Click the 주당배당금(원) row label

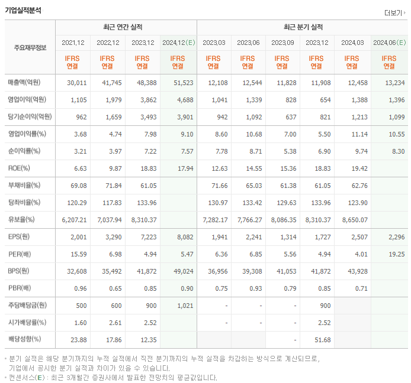(27, 306)
